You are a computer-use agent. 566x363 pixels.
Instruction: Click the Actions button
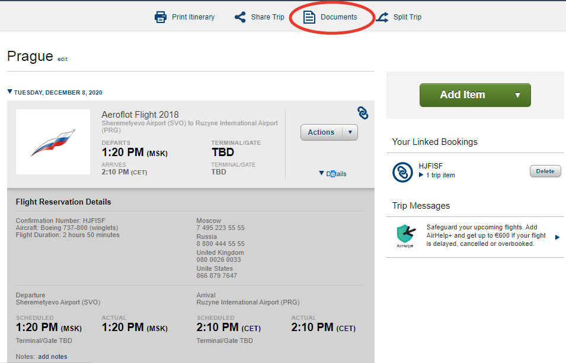click(x=321, y=132)
